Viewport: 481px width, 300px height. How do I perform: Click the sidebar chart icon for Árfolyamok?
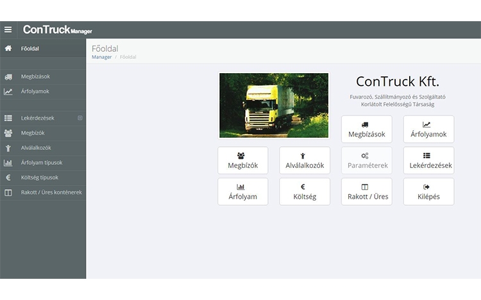point(8,92)
